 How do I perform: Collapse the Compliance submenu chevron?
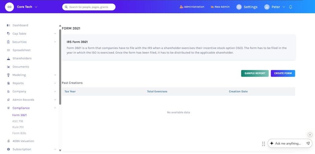pyautogui.click(x=55, y=108)
